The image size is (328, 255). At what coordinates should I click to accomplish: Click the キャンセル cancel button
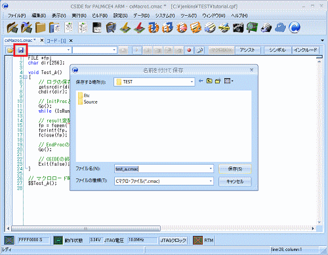pos(235,182)
